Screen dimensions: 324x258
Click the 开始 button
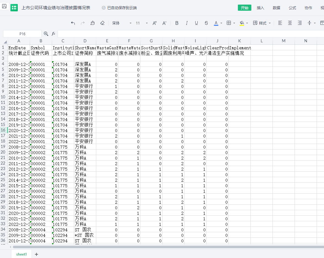(x=244, y=8)
